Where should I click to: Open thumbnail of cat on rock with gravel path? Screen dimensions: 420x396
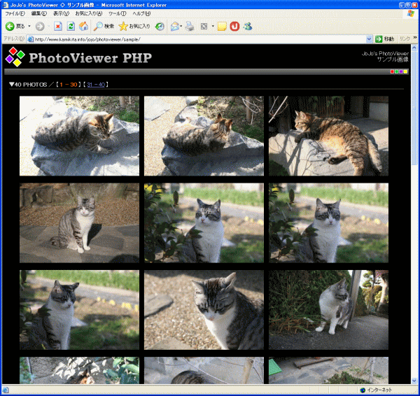point(204,136)
